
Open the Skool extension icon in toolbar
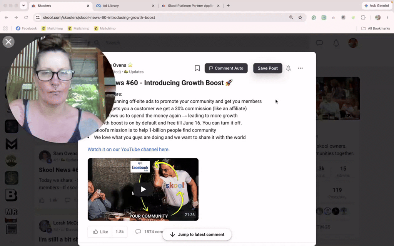point(334,18)
